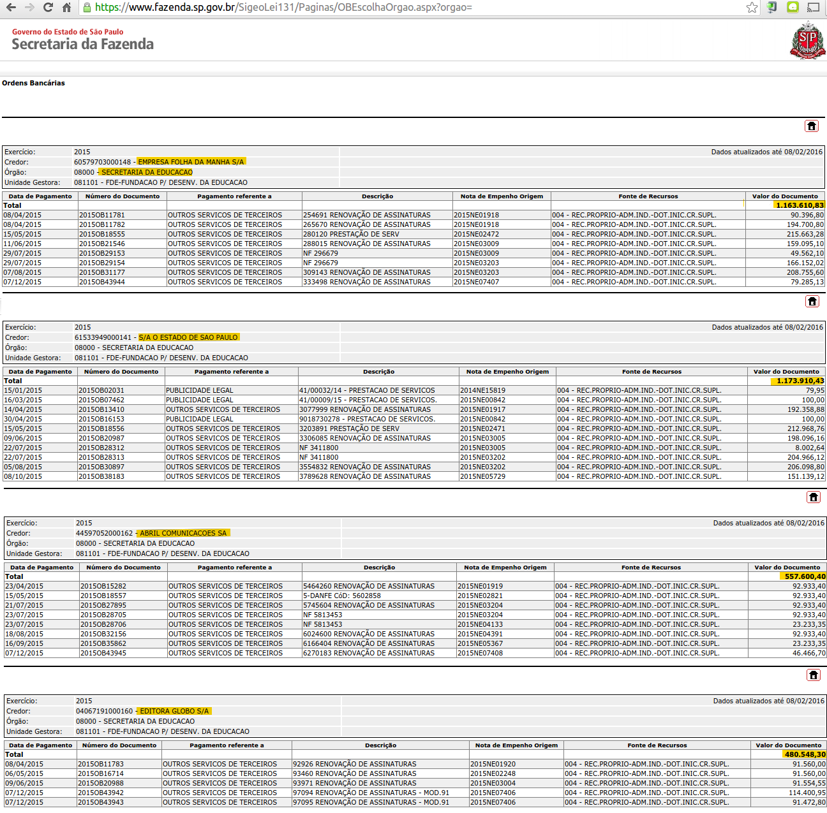Click the browser back arrow
The image size is (827, 813).
click(x=11, y=8)
